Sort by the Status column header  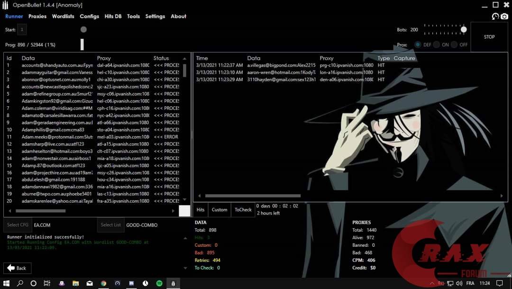point(161,58)
